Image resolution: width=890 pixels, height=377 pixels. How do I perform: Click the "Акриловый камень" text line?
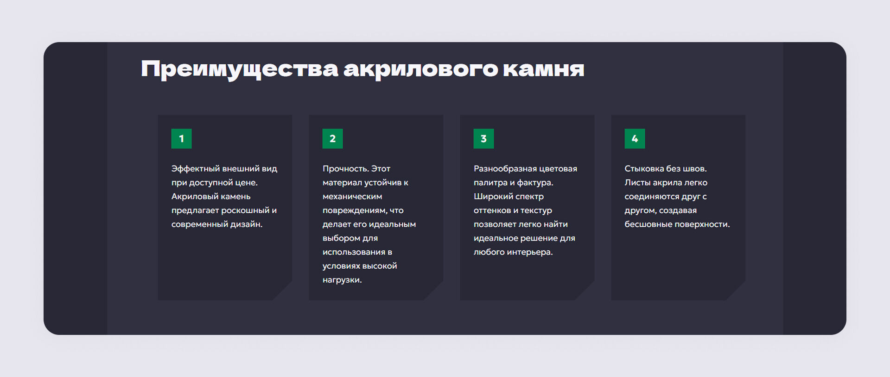pyautogui.click(x=211, y=197)
